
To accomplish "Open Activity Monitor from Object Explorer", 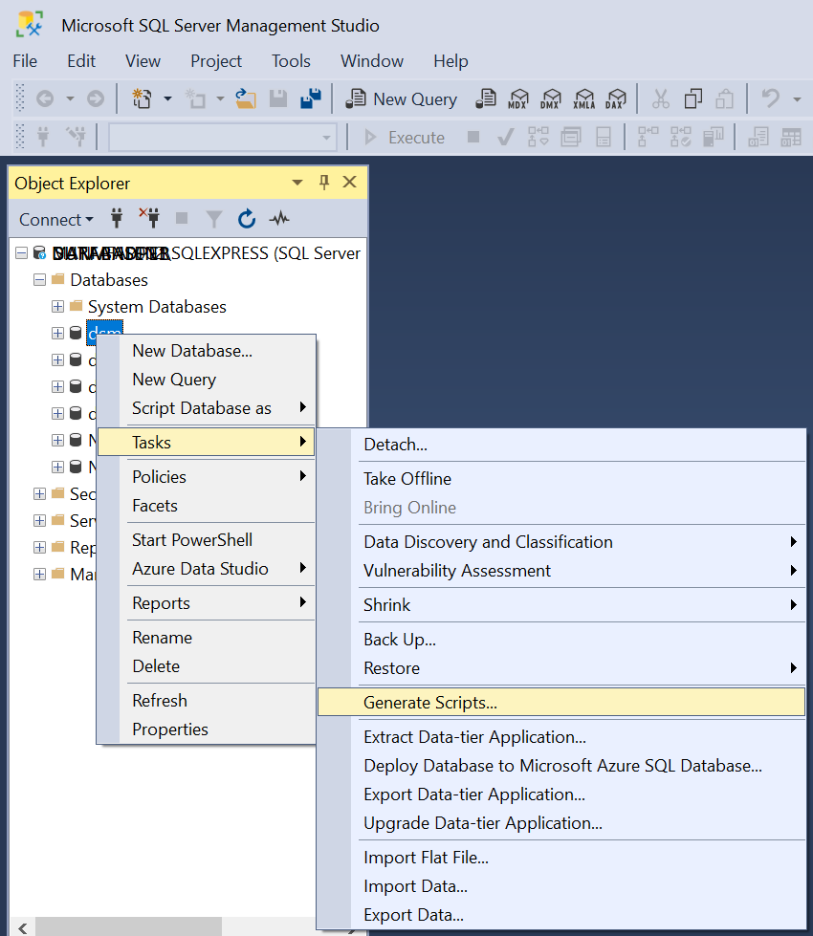I will pos(278,219).
